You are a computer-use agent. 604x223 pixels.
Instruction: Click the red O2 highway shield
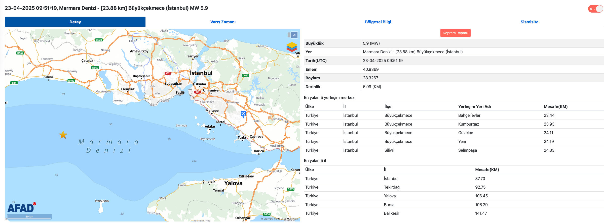[x=168, y=73]
